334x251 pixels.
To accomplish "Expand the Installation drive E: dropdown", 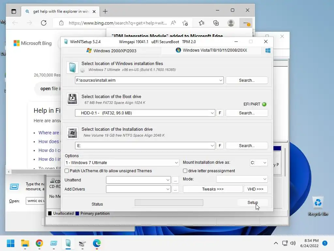I will point(212,145).
